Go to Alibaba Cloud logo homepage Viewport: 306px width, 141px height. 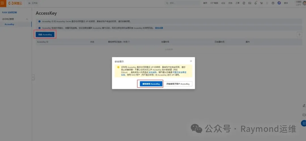15,3
